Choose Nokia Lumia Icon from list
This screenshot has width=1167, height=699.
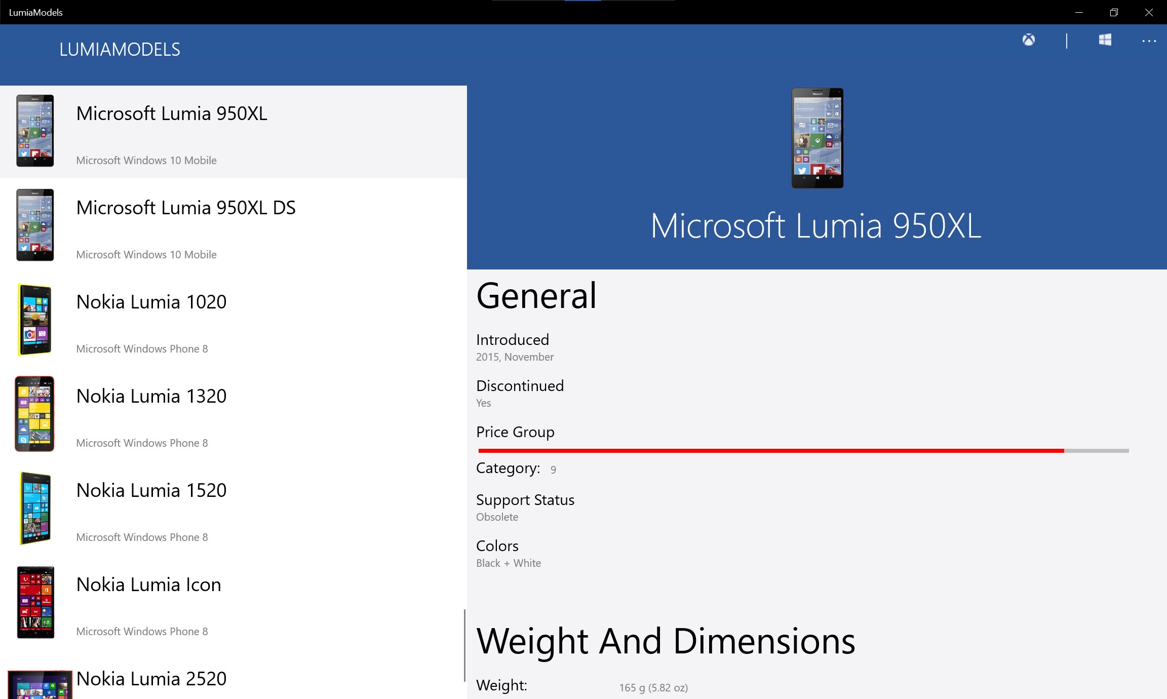pos(234,602)
